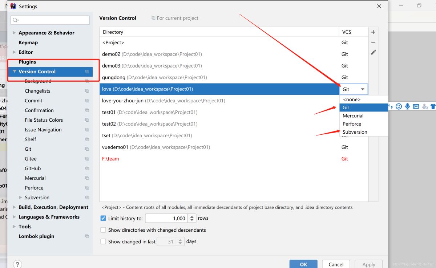Click the project-level icon beside Version Control

coord(87,72)
